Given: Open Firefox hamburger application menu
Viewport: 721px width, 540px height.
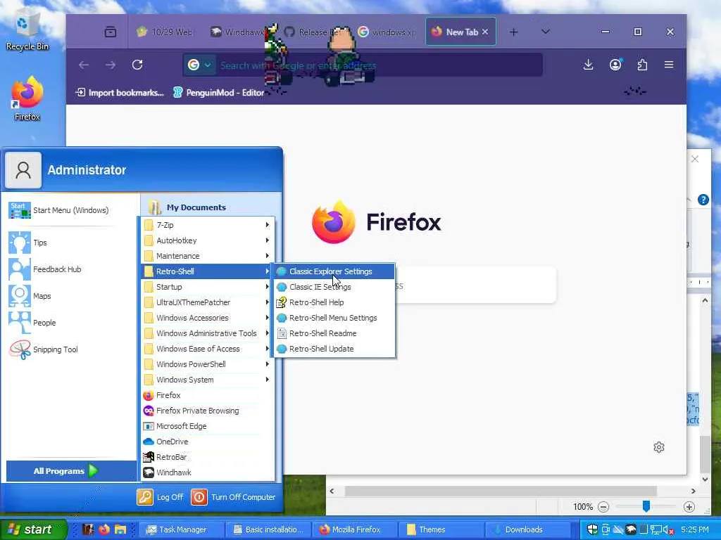Looking at the screenshot, I should pos(669,65).
